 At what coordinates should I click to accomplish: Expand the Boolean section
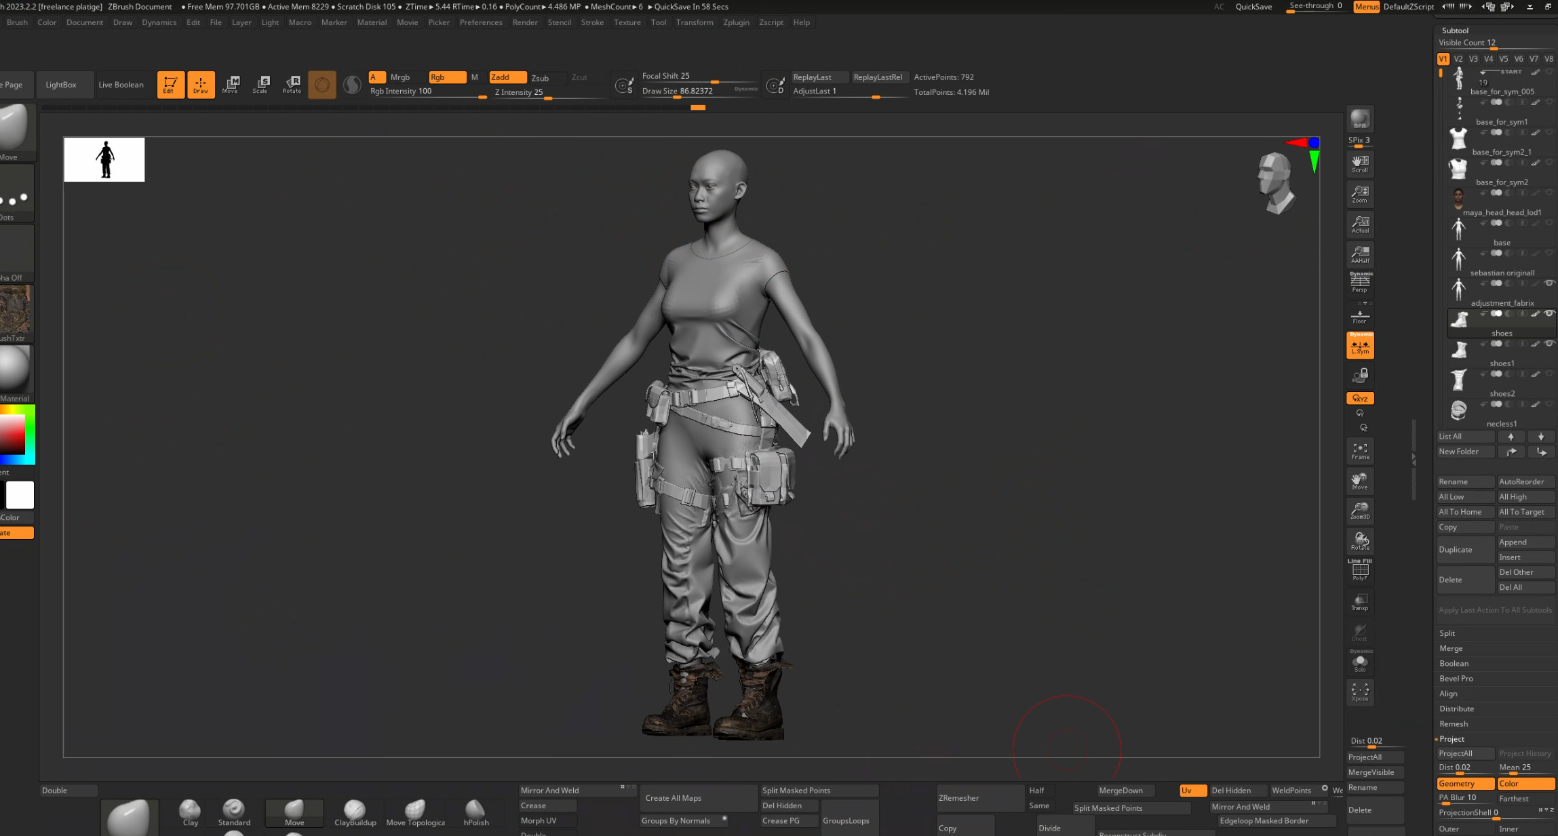(1454, 663)
